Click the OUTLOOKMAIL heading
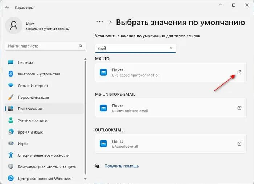The width and height of the screenshot is (254, 184). pyautogui.click(x=109, y=130)
